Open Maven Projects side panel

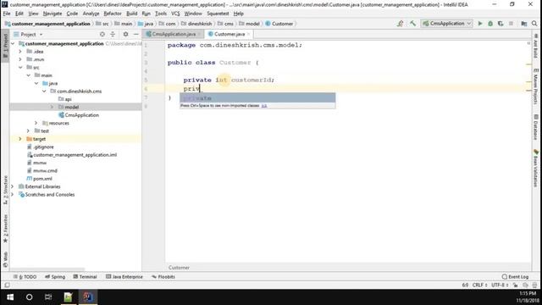pyautogui.click(x=535, y=86)
